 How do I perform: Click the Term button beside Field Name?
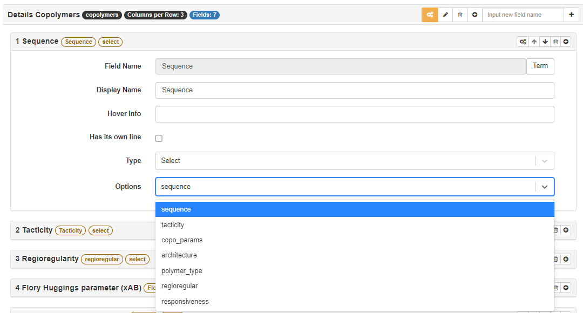tap(540, 66)
